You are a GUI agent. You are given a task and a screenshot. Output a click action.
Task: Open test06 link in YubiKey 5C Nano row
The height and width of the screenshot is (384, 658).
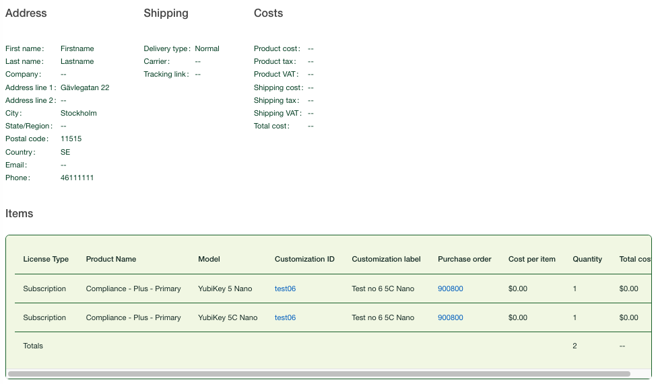pos(285,317)
